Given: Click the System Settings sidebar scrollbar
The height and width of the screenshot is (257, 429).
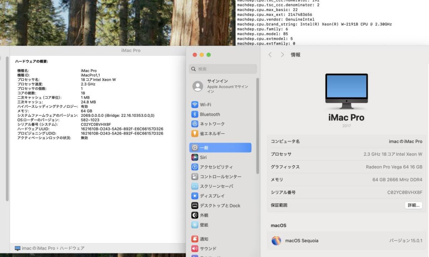Looking at the screenshot, I should pos(258,126).
